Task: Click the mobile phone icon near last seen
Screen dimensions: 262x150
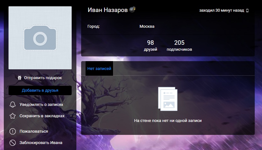Action: (247, 10)
